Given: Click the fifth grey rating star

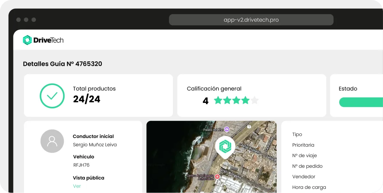Looking at the screenshot, I should (x=254, y=100).
